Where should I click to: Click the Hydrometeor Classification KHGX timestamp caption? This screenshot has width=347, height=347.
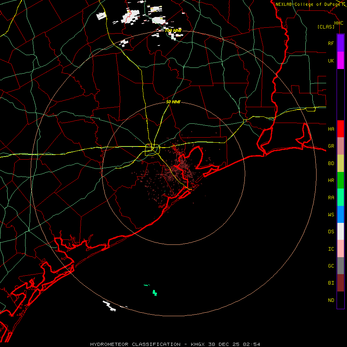tap(175, 344)
